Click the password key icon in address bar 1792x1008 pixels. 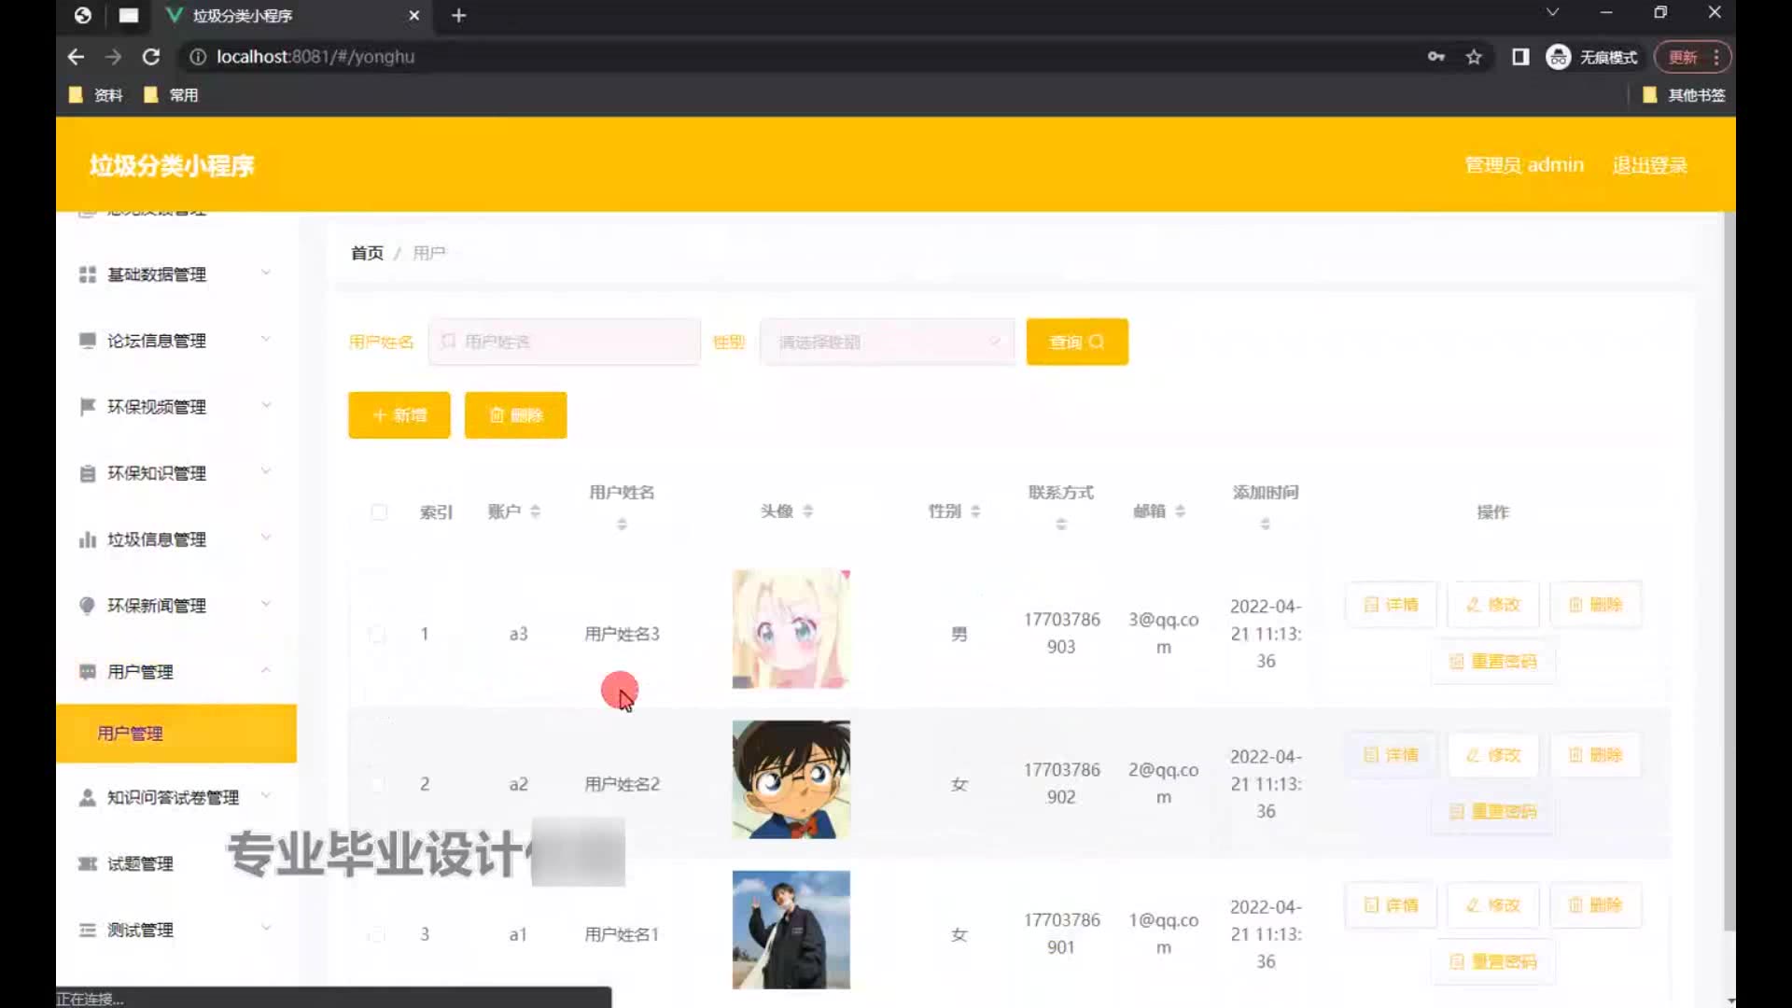[1436, 57]
